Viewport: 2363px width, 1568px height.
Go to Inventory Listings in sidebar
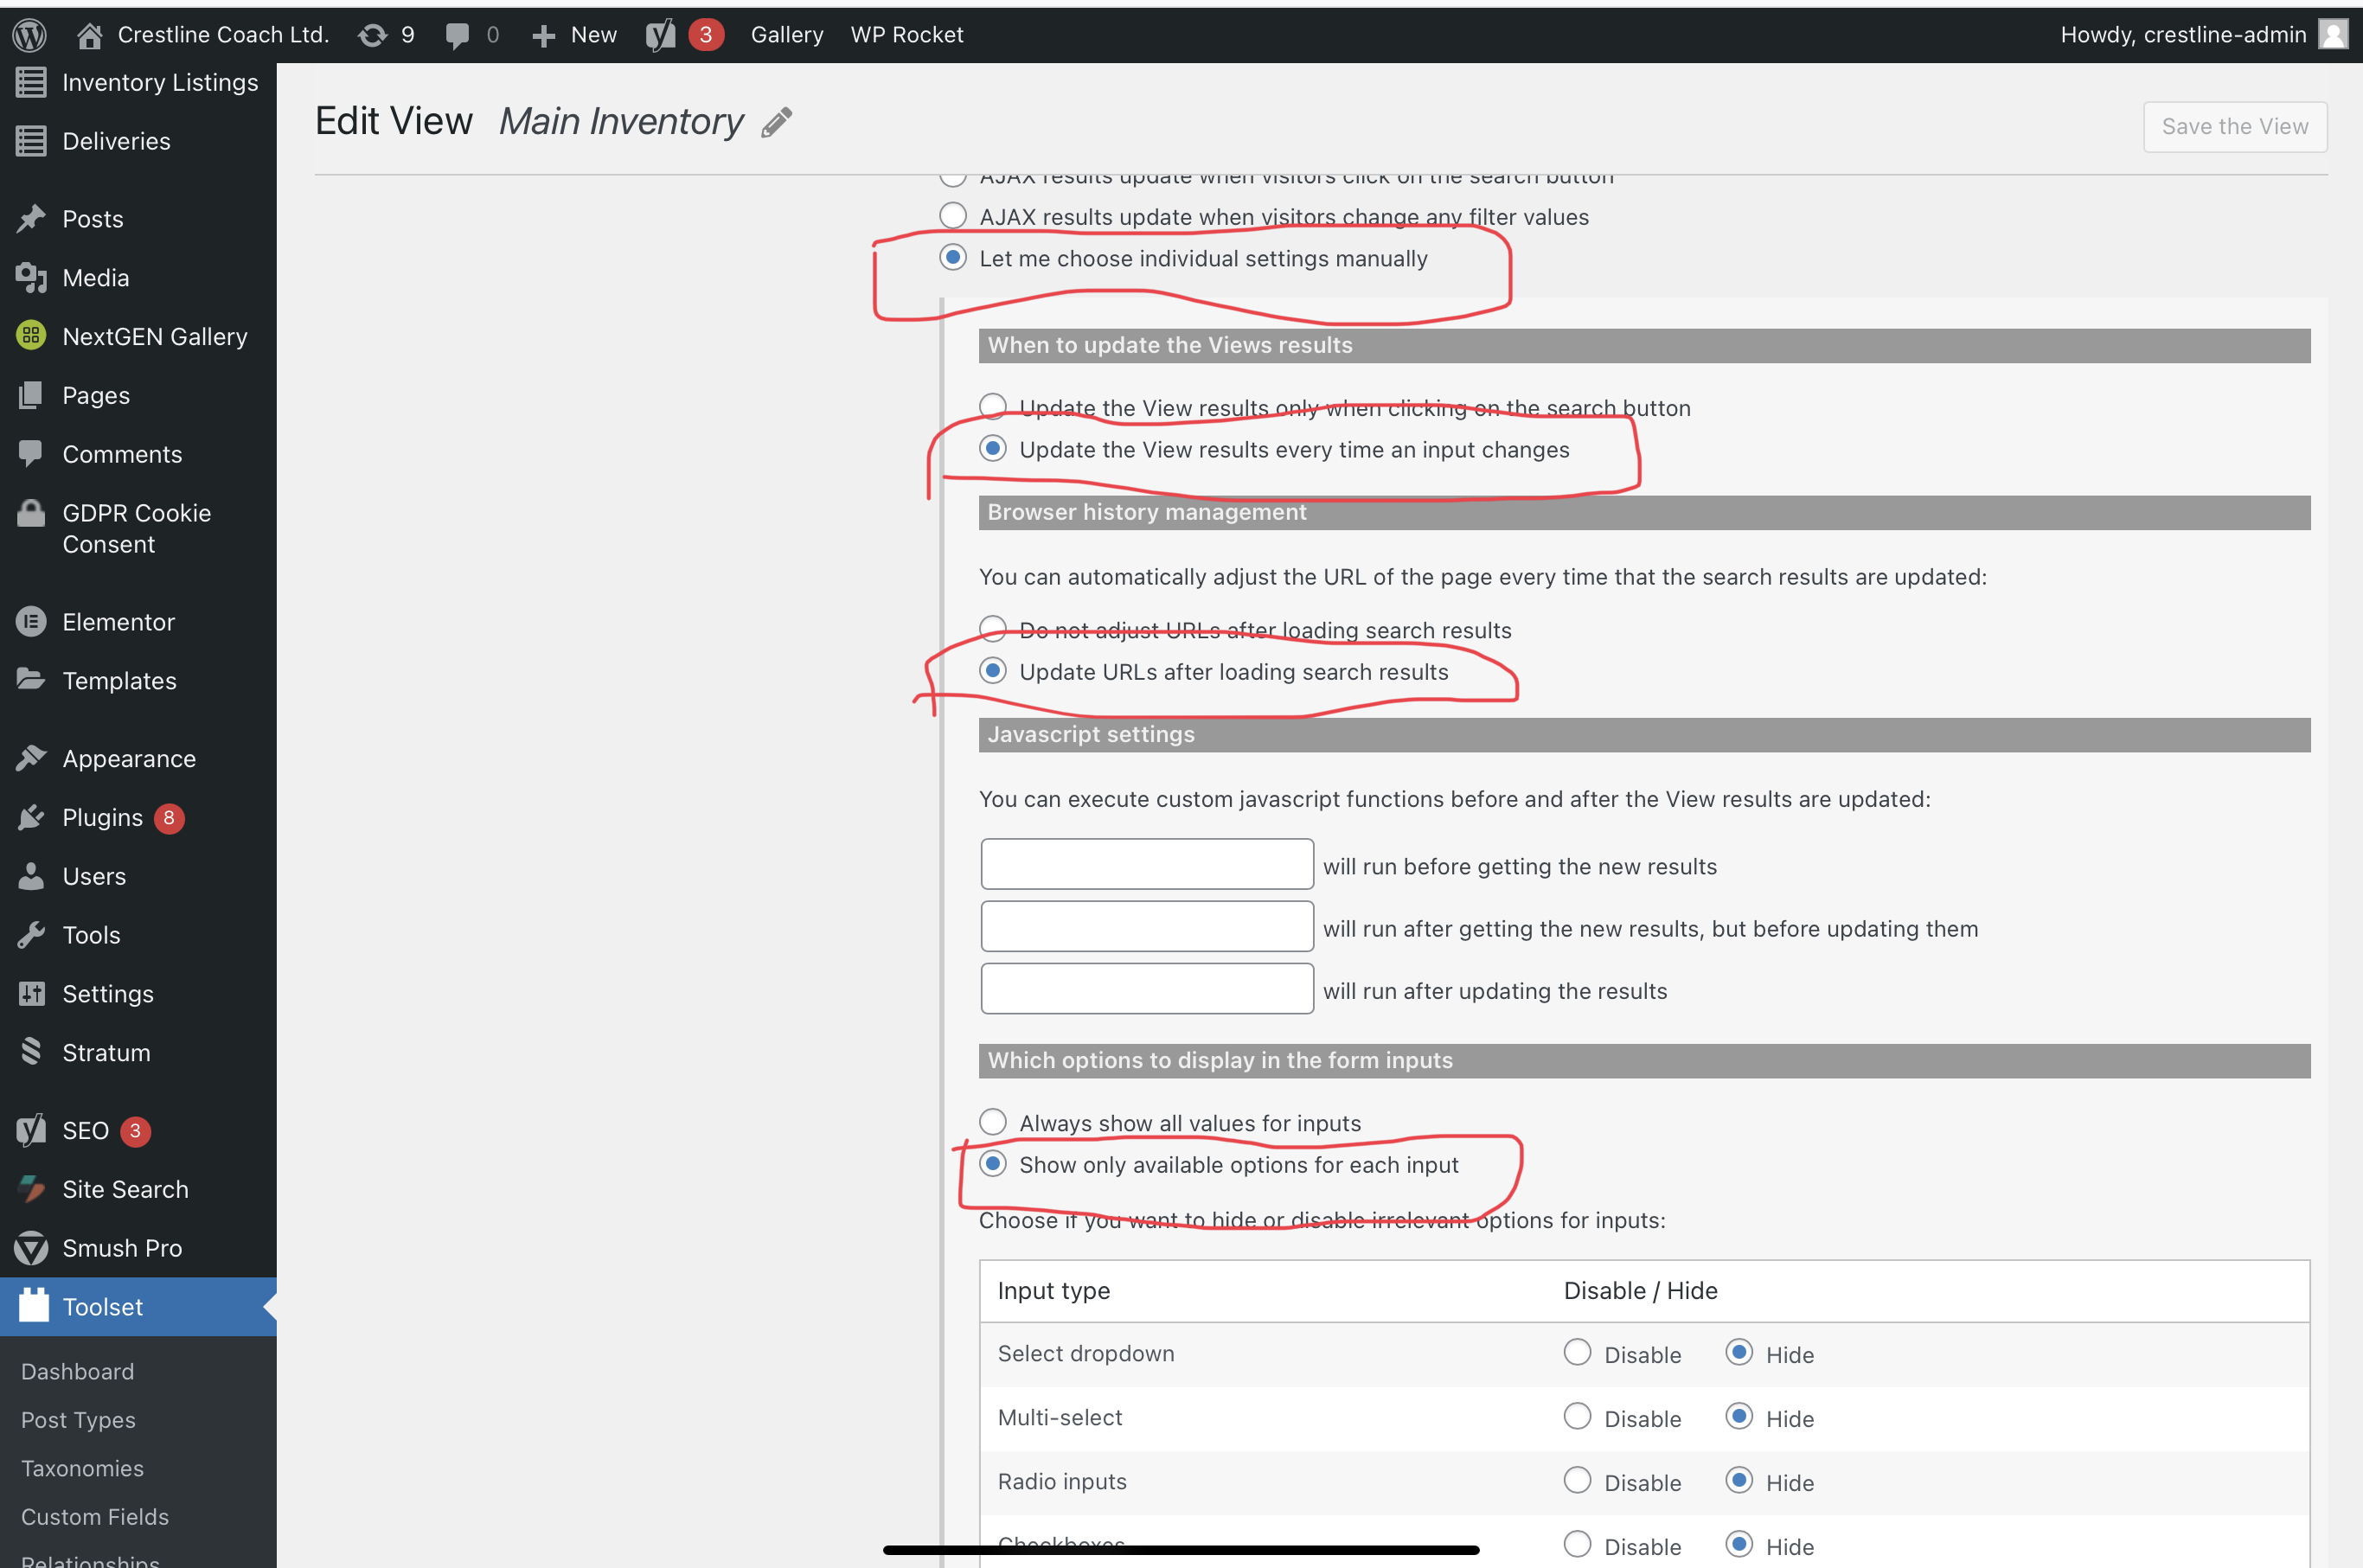[x=160, y=82]
